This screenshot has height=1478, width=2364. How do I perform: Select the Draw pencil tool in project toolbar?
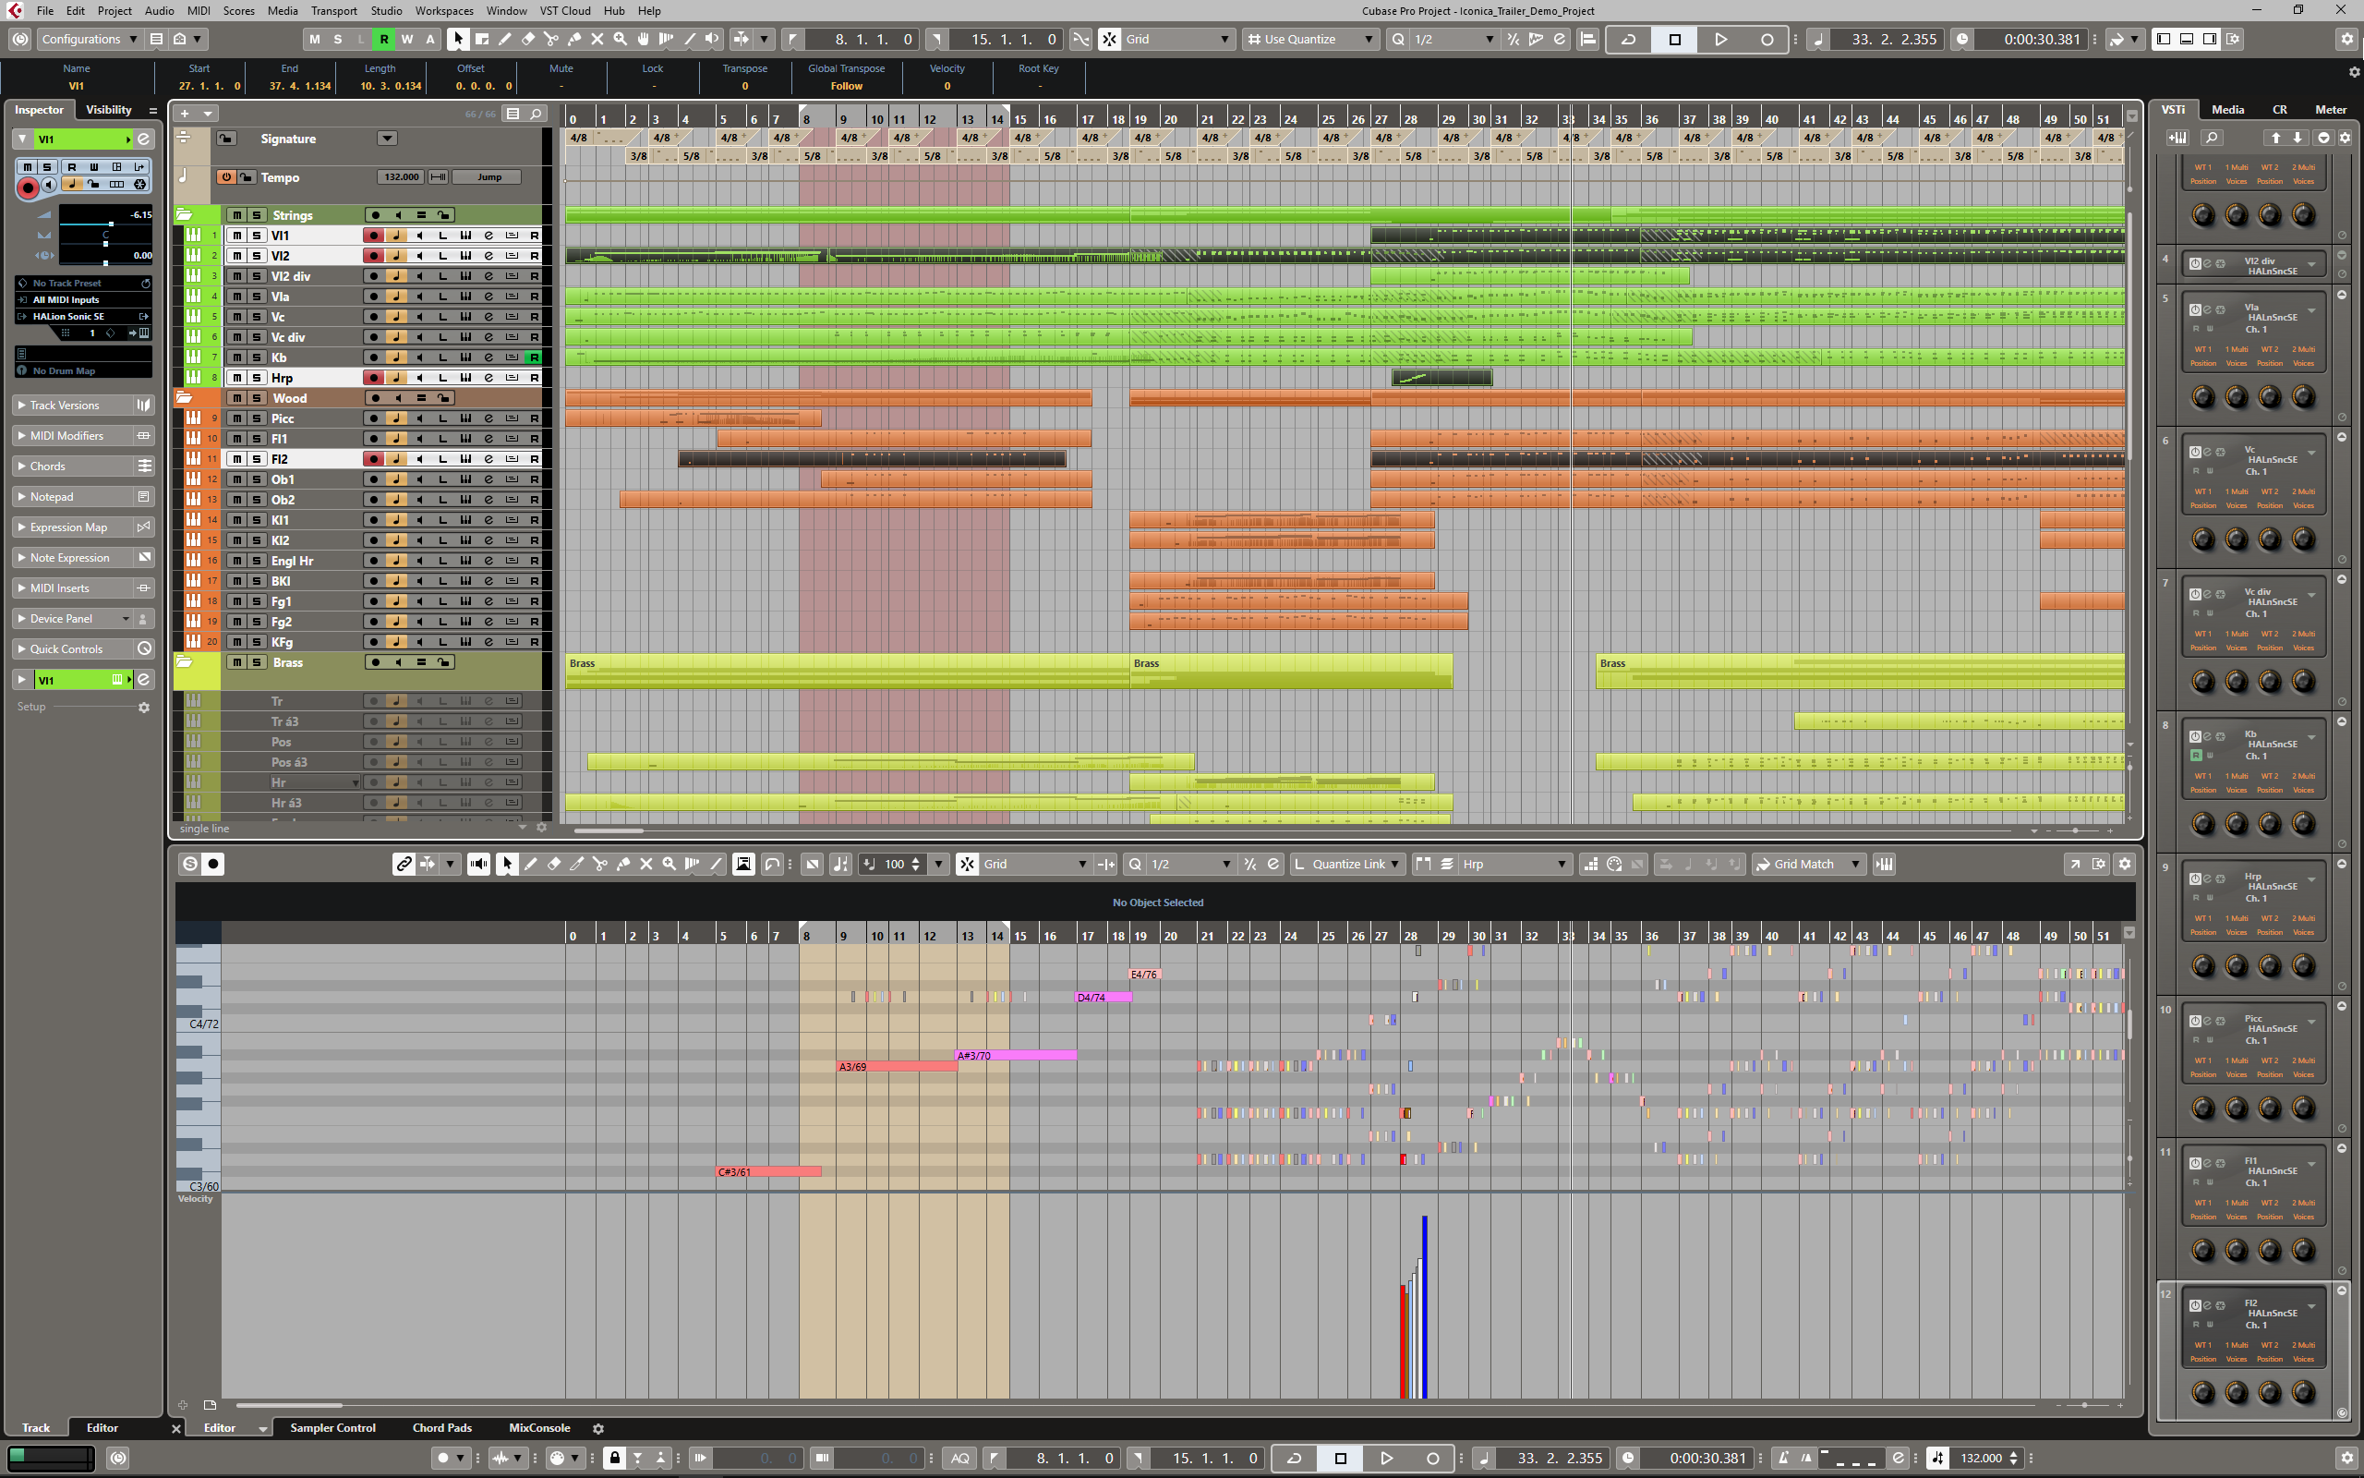(x=505, y=39)
